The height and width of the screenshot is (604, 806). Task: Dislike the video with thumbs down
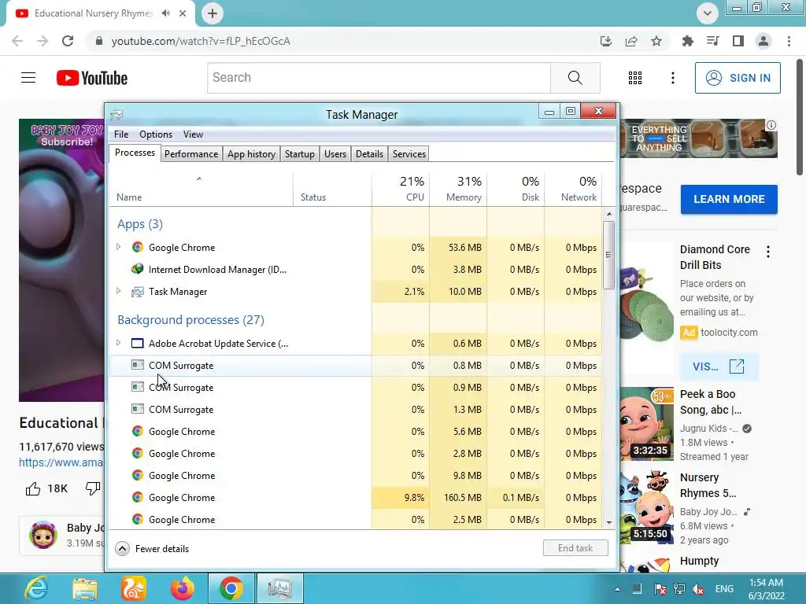[93, 488]
